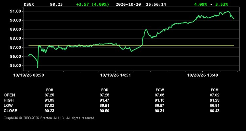The height and width of the screenshot is (131, 246).
Task: Click the DSGX ticker symbol
Action: 29,4
